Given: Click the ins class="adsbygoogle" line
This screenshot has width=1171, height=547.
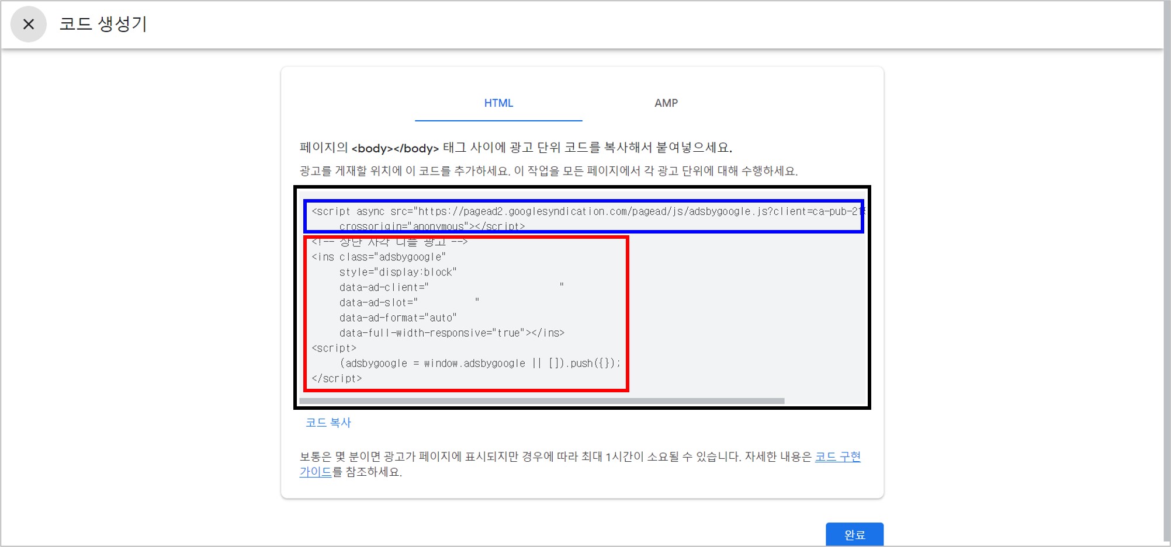Looking at the screenshot, I should tap(379, 257).
